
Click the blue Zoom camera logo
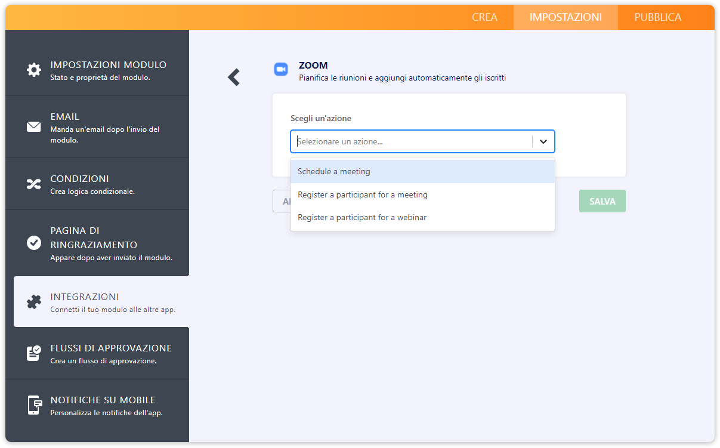click(281, 69)
